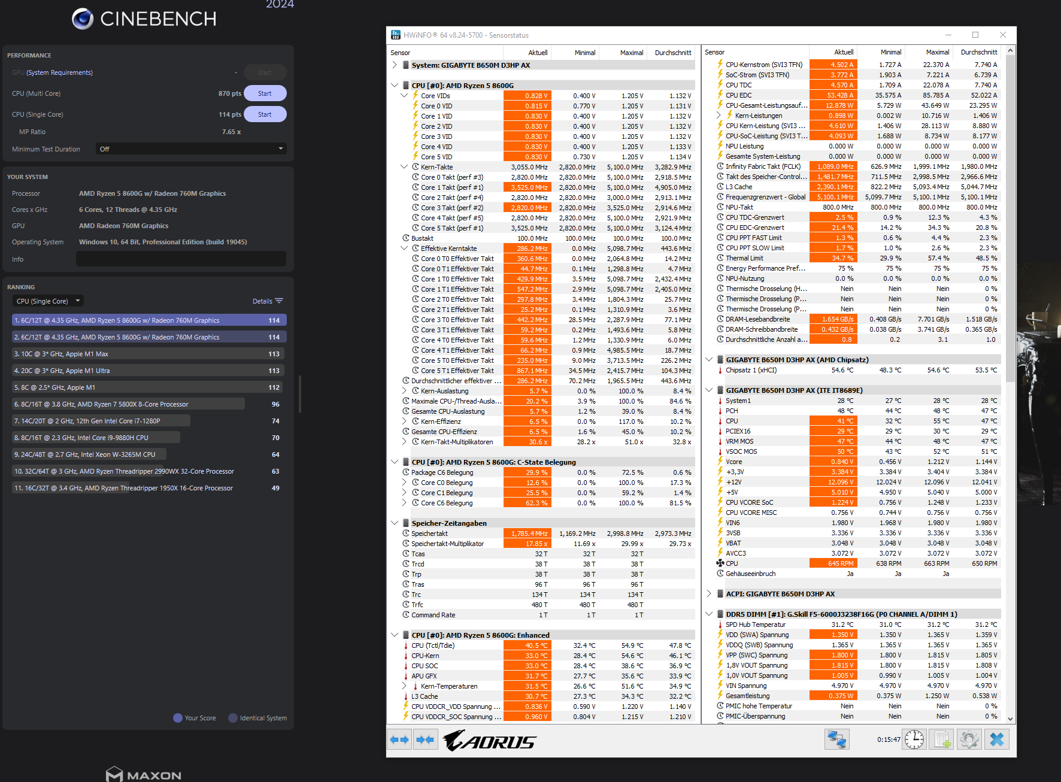
Task: Select the Threadripper 2990WX ranking row
Action: click(148, 471)
